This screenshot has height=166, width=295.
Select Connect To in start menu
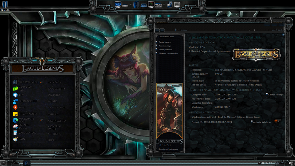click(x=57, y=121)
